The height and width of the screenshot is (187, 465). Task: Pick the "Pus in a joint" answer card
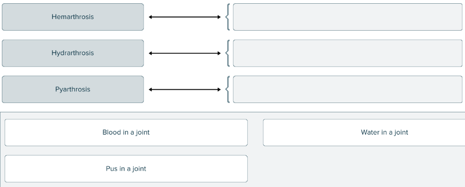click(126, 169)
